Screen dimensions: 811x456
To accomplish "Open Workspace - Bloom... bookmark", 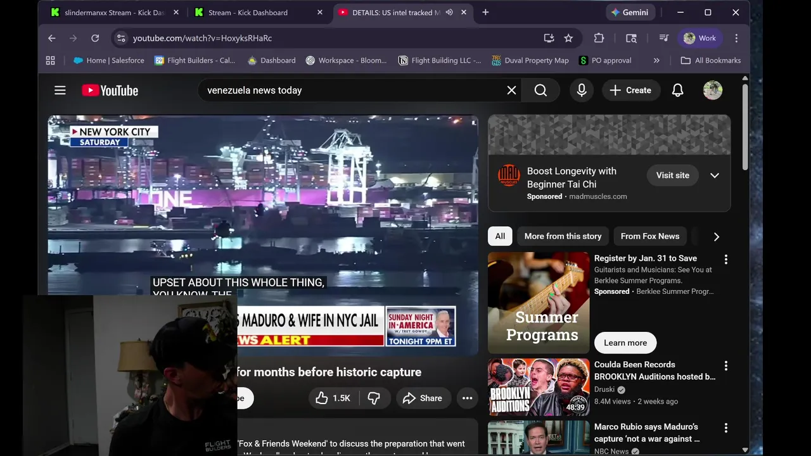I will [x=346, y=61].
